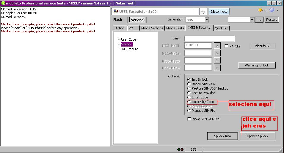Open the Generation BB5 dropdown
This screenshot has height=153, width=284.
(207, 20)
